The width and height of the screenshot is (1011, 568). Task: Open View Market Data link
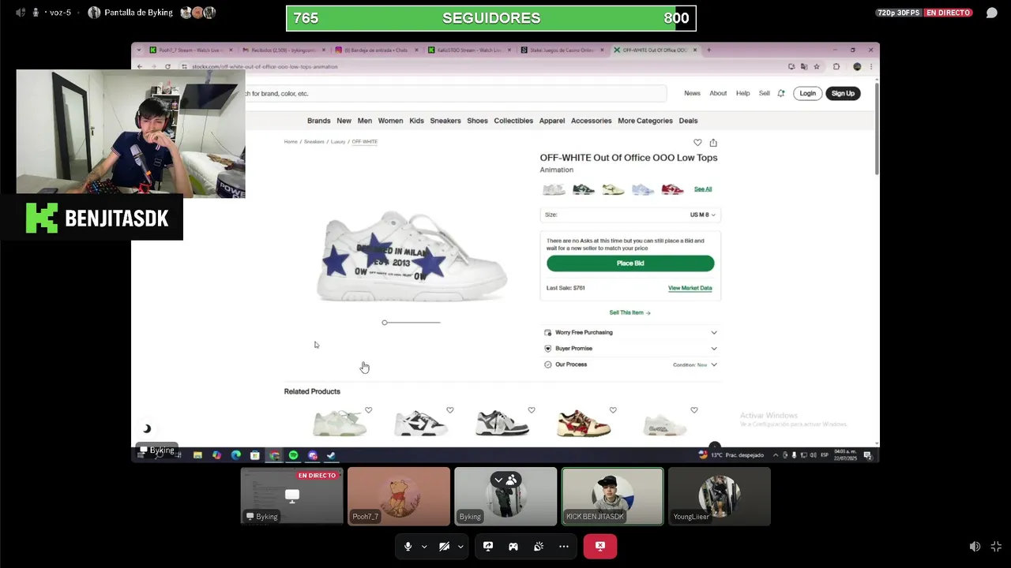coord(690,288)
